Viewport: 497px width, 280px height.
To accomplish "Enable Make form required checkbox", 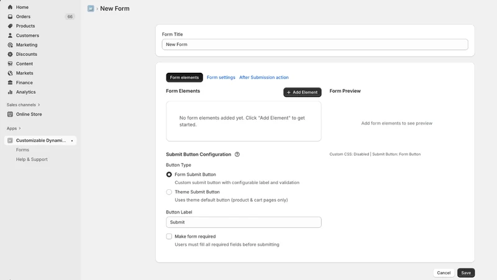I will pyautogui.click(x=169, y=236).
